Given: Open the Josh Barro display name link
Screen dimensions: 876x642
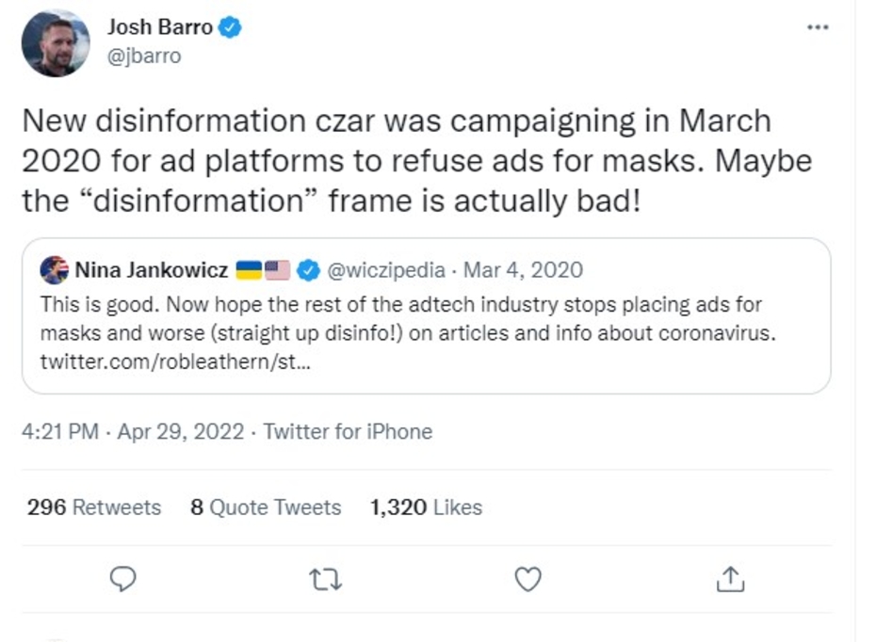Looking at the screenshot, I should (x=160, y=28).
